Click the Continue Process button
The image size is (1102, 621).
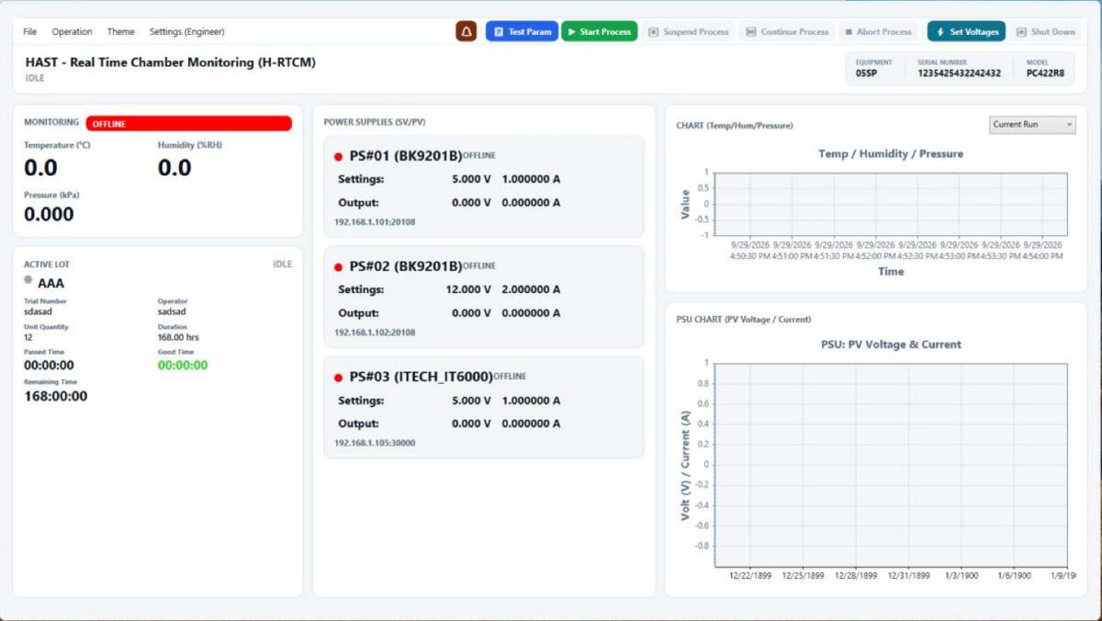(787, 31)
